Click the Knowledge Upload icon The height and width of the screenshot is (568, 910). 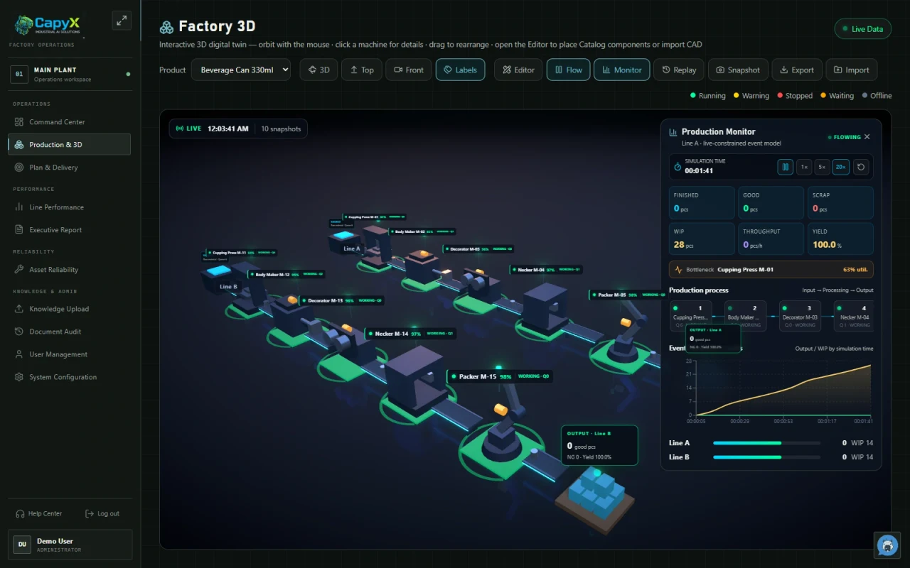19,309
